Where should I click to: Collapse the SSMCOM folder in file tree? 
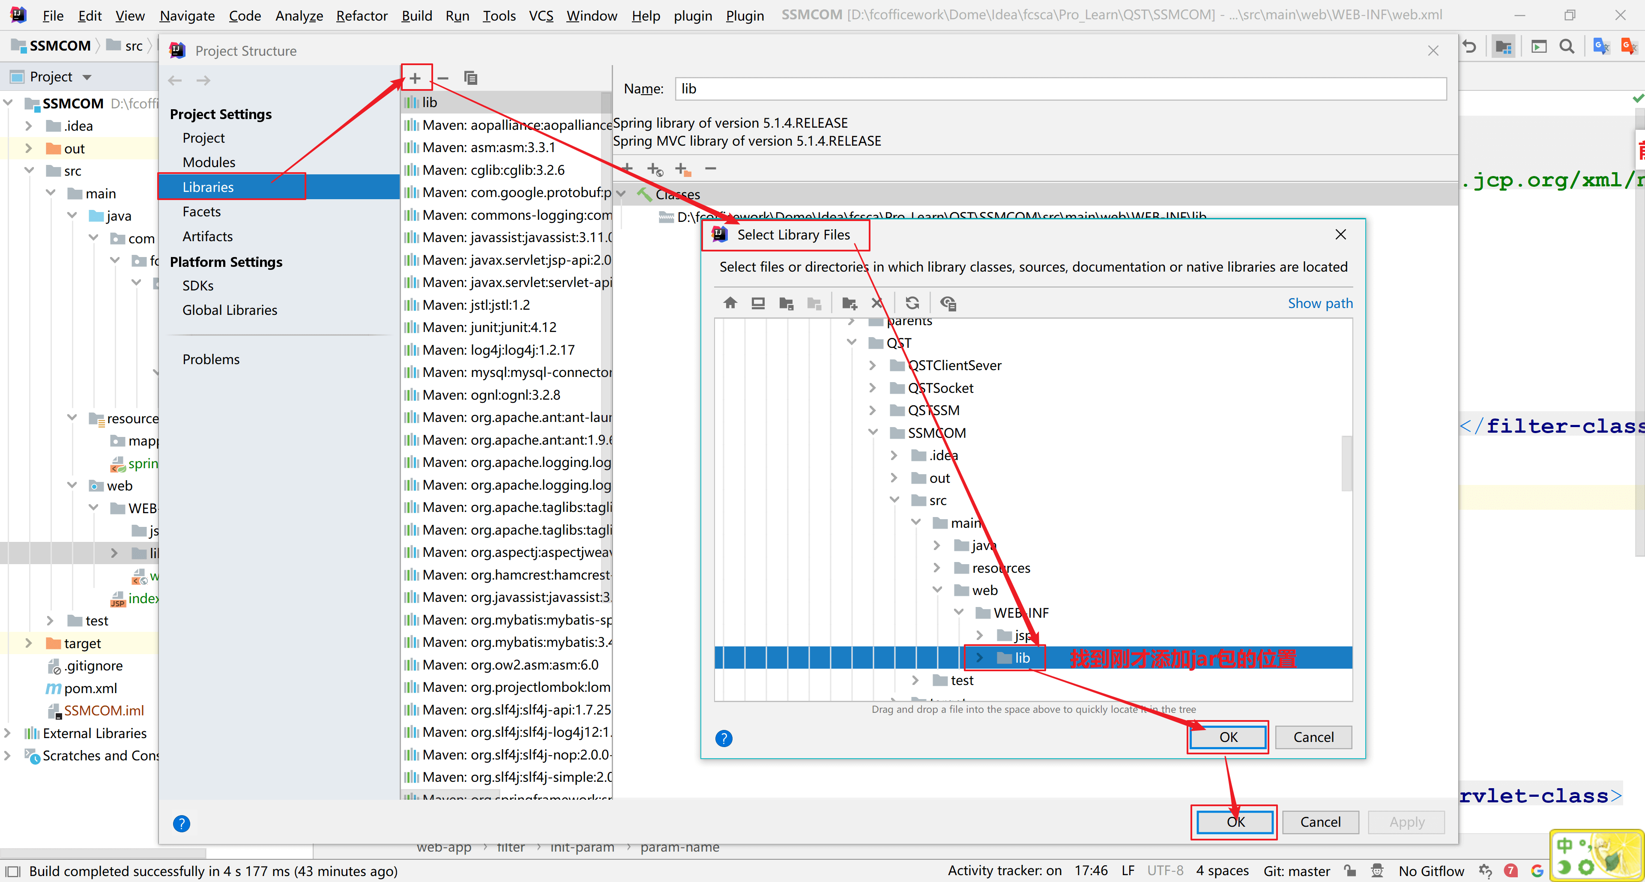873,433
